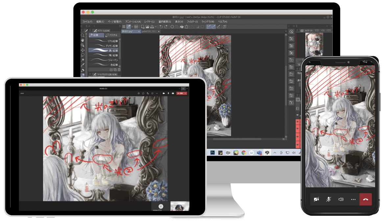Toggle speaker on phone call

point(341,199)
